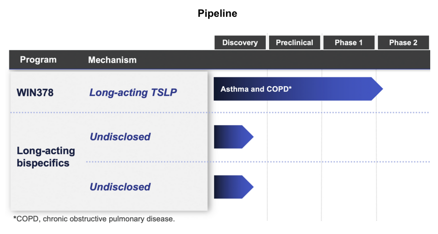Switch to the Phase 1 header
The image size is (438, 234).
coord(349,43)
